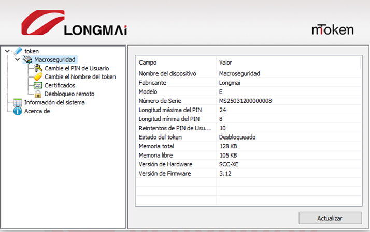Select the Versión de Hardware field
The width and height of the screenshot is (370, 232).
point(165,164)
